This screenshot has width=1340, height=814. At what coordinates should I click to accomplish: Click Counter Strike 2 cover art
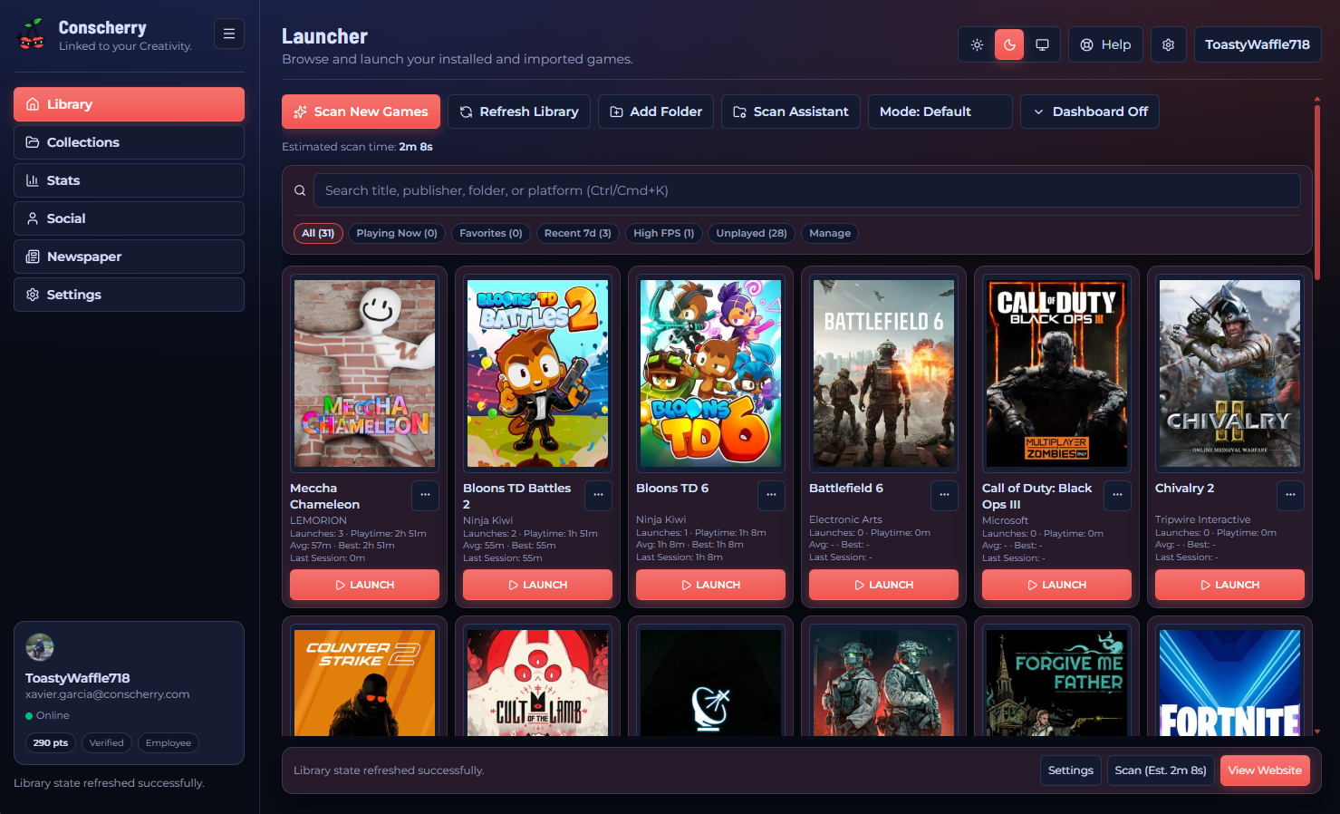pos(364,683)
